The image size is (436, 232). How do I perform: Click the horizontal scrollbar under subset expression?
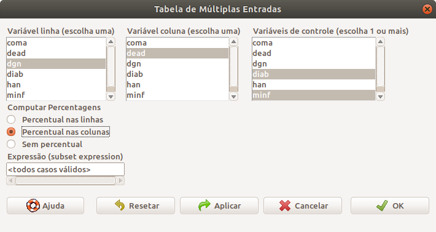(65, 180)
